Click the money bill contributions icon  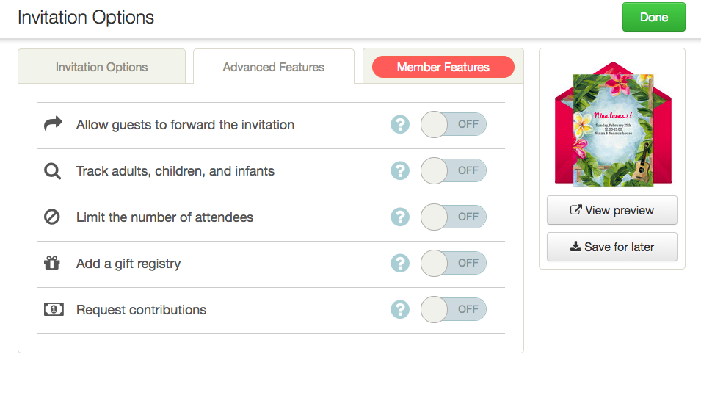(x=53, y=309)
